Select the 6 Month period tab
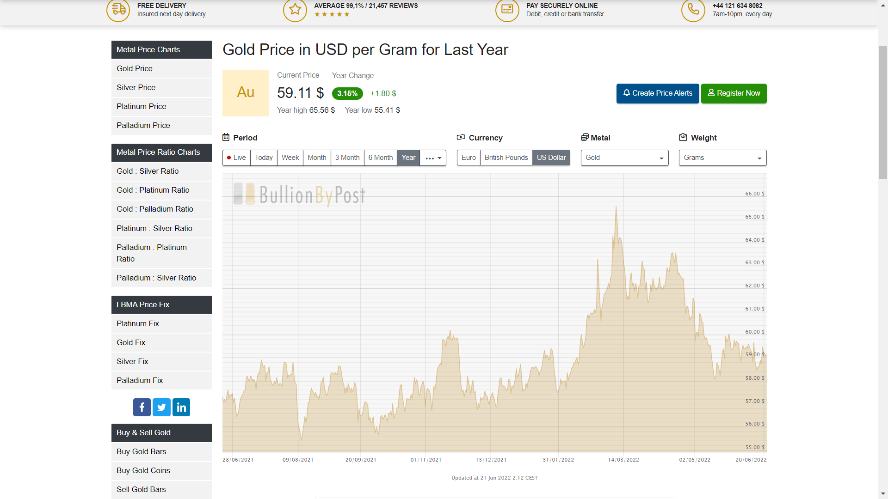Viewport: 888px width, 499px height. (x=380, y=158)
